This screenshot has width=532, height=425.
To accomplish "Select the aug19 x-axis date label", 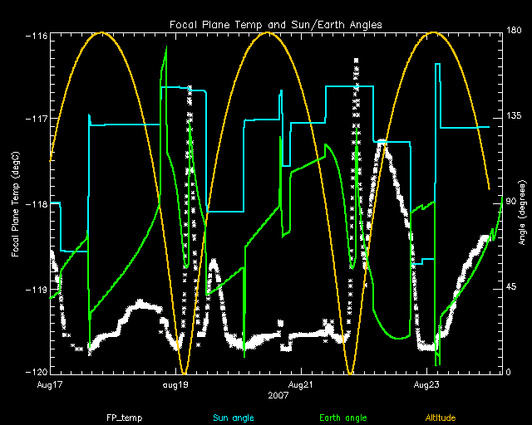I will click(175, 385).
